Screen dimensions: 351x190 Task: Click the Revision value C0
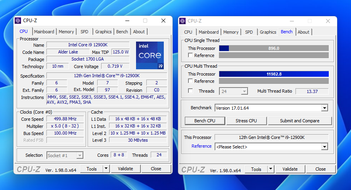[157, 90]
